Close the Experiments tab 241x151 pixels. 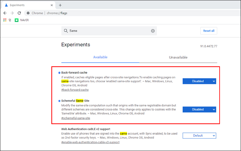[52, 5]
